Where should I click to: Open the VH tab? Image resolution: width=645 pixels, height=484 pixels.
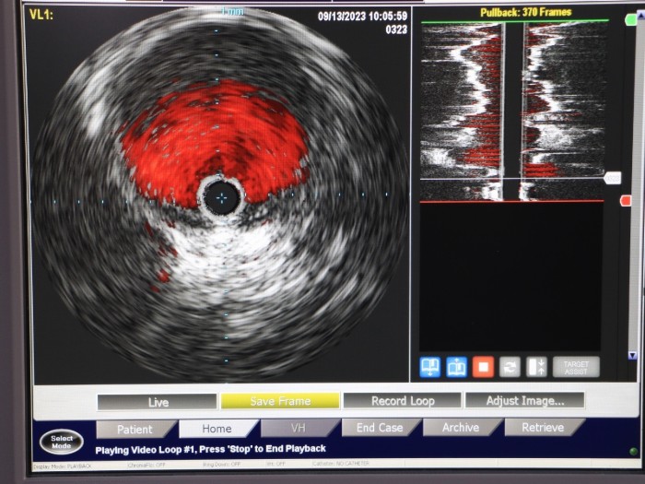point(298,428)
